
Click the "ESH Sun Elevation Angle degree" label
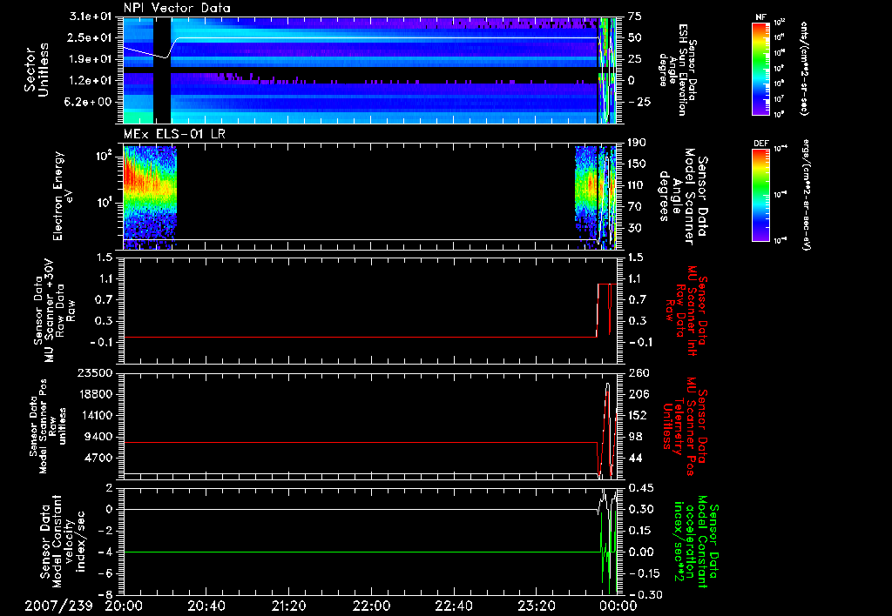pyautogui.click(x=677, y=70)
